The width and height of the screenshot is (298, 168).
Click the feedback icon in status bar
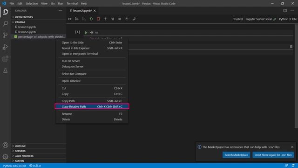coord(286,166)
